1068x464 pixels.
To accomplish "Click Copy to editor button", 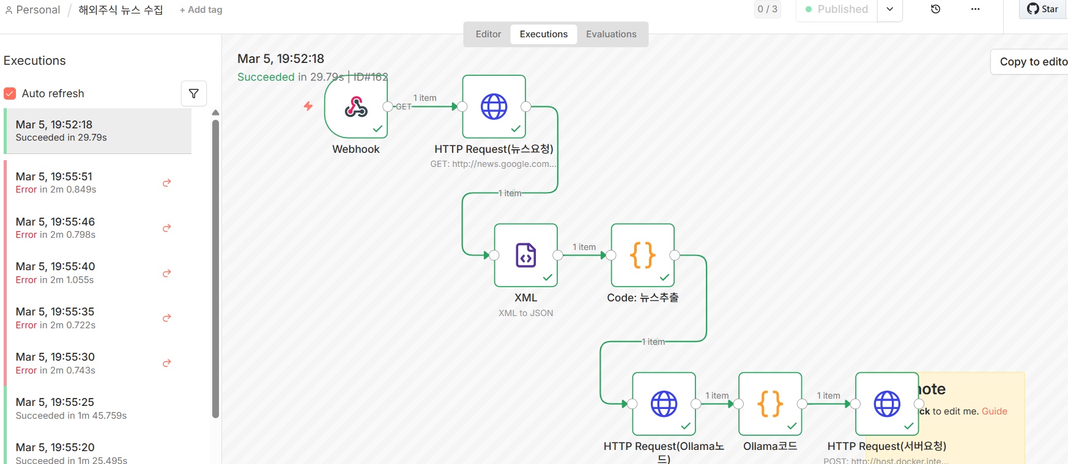I will pyautogui.click(x=1030, y=62).
